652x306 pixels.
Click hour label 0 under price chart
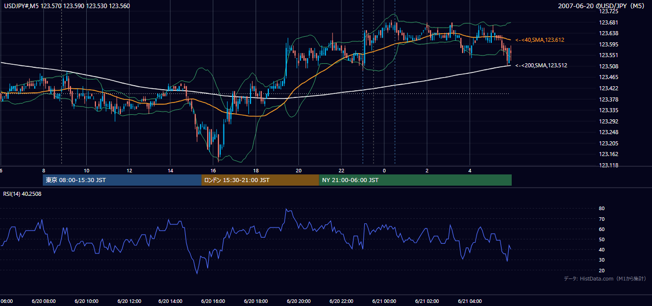384,170
